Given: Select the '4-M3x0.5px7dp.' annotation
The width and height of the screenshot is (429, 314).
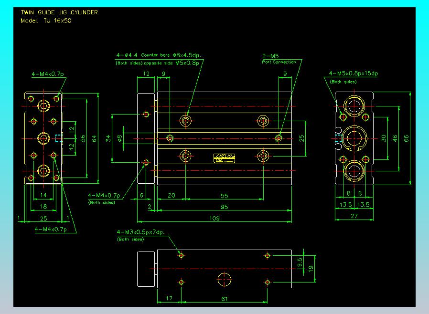Looking at the screenshot, I should click(x=140, y=232).
